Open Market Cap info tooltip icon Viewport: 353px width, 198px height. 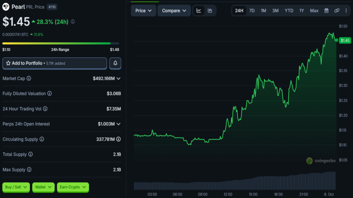(x=29, y=78)
